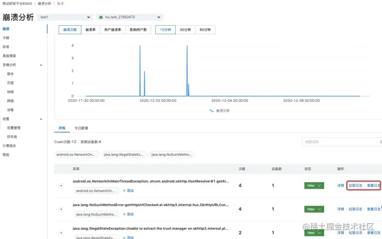Click 拉取日志 for NetworkOnMainThreadException row
Viewport: 382px width, 239px height.
pyautogui.click(x=355, y=185)
